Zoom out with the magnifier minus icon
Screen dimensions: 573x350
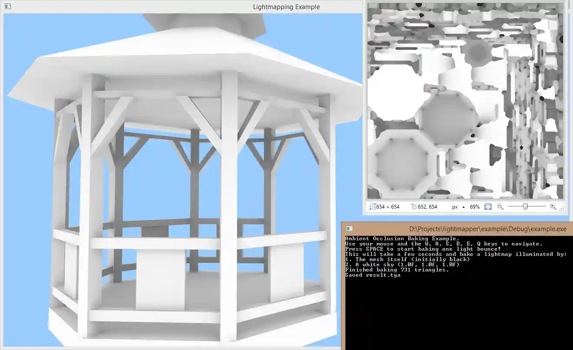coord(500,207)
